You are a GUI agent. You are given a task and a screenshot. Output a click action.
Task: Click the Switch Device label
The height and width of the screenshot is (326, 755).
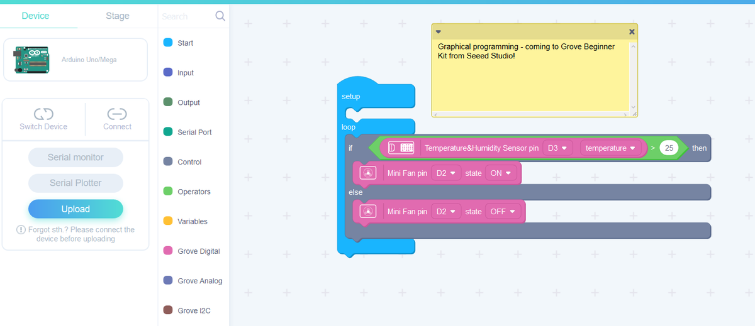point(43,126)
